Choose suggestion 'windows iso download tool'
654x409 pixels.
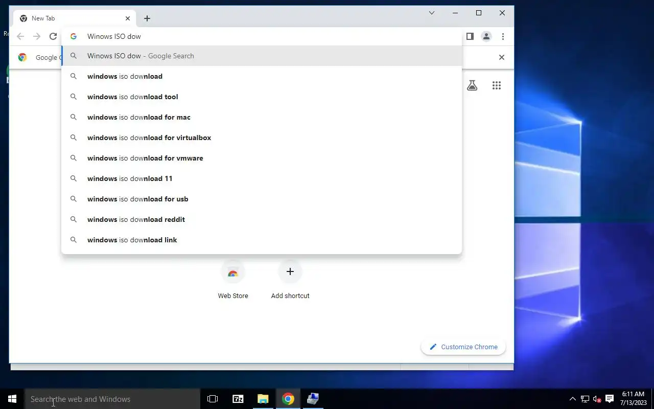[262, 97]
